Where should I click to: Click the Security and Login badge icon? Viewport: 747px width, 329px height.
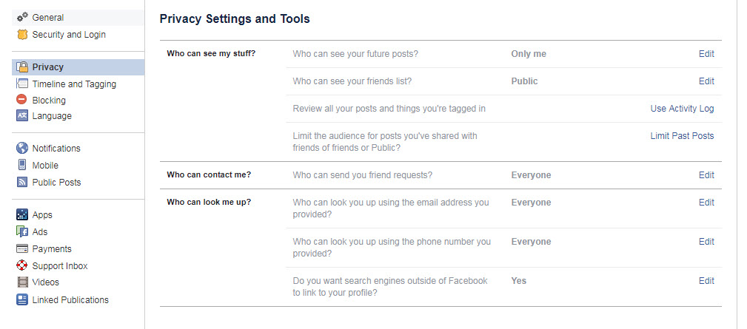point(22,35)
